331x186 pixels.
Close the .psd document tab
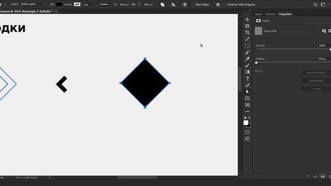pos(56,11)
